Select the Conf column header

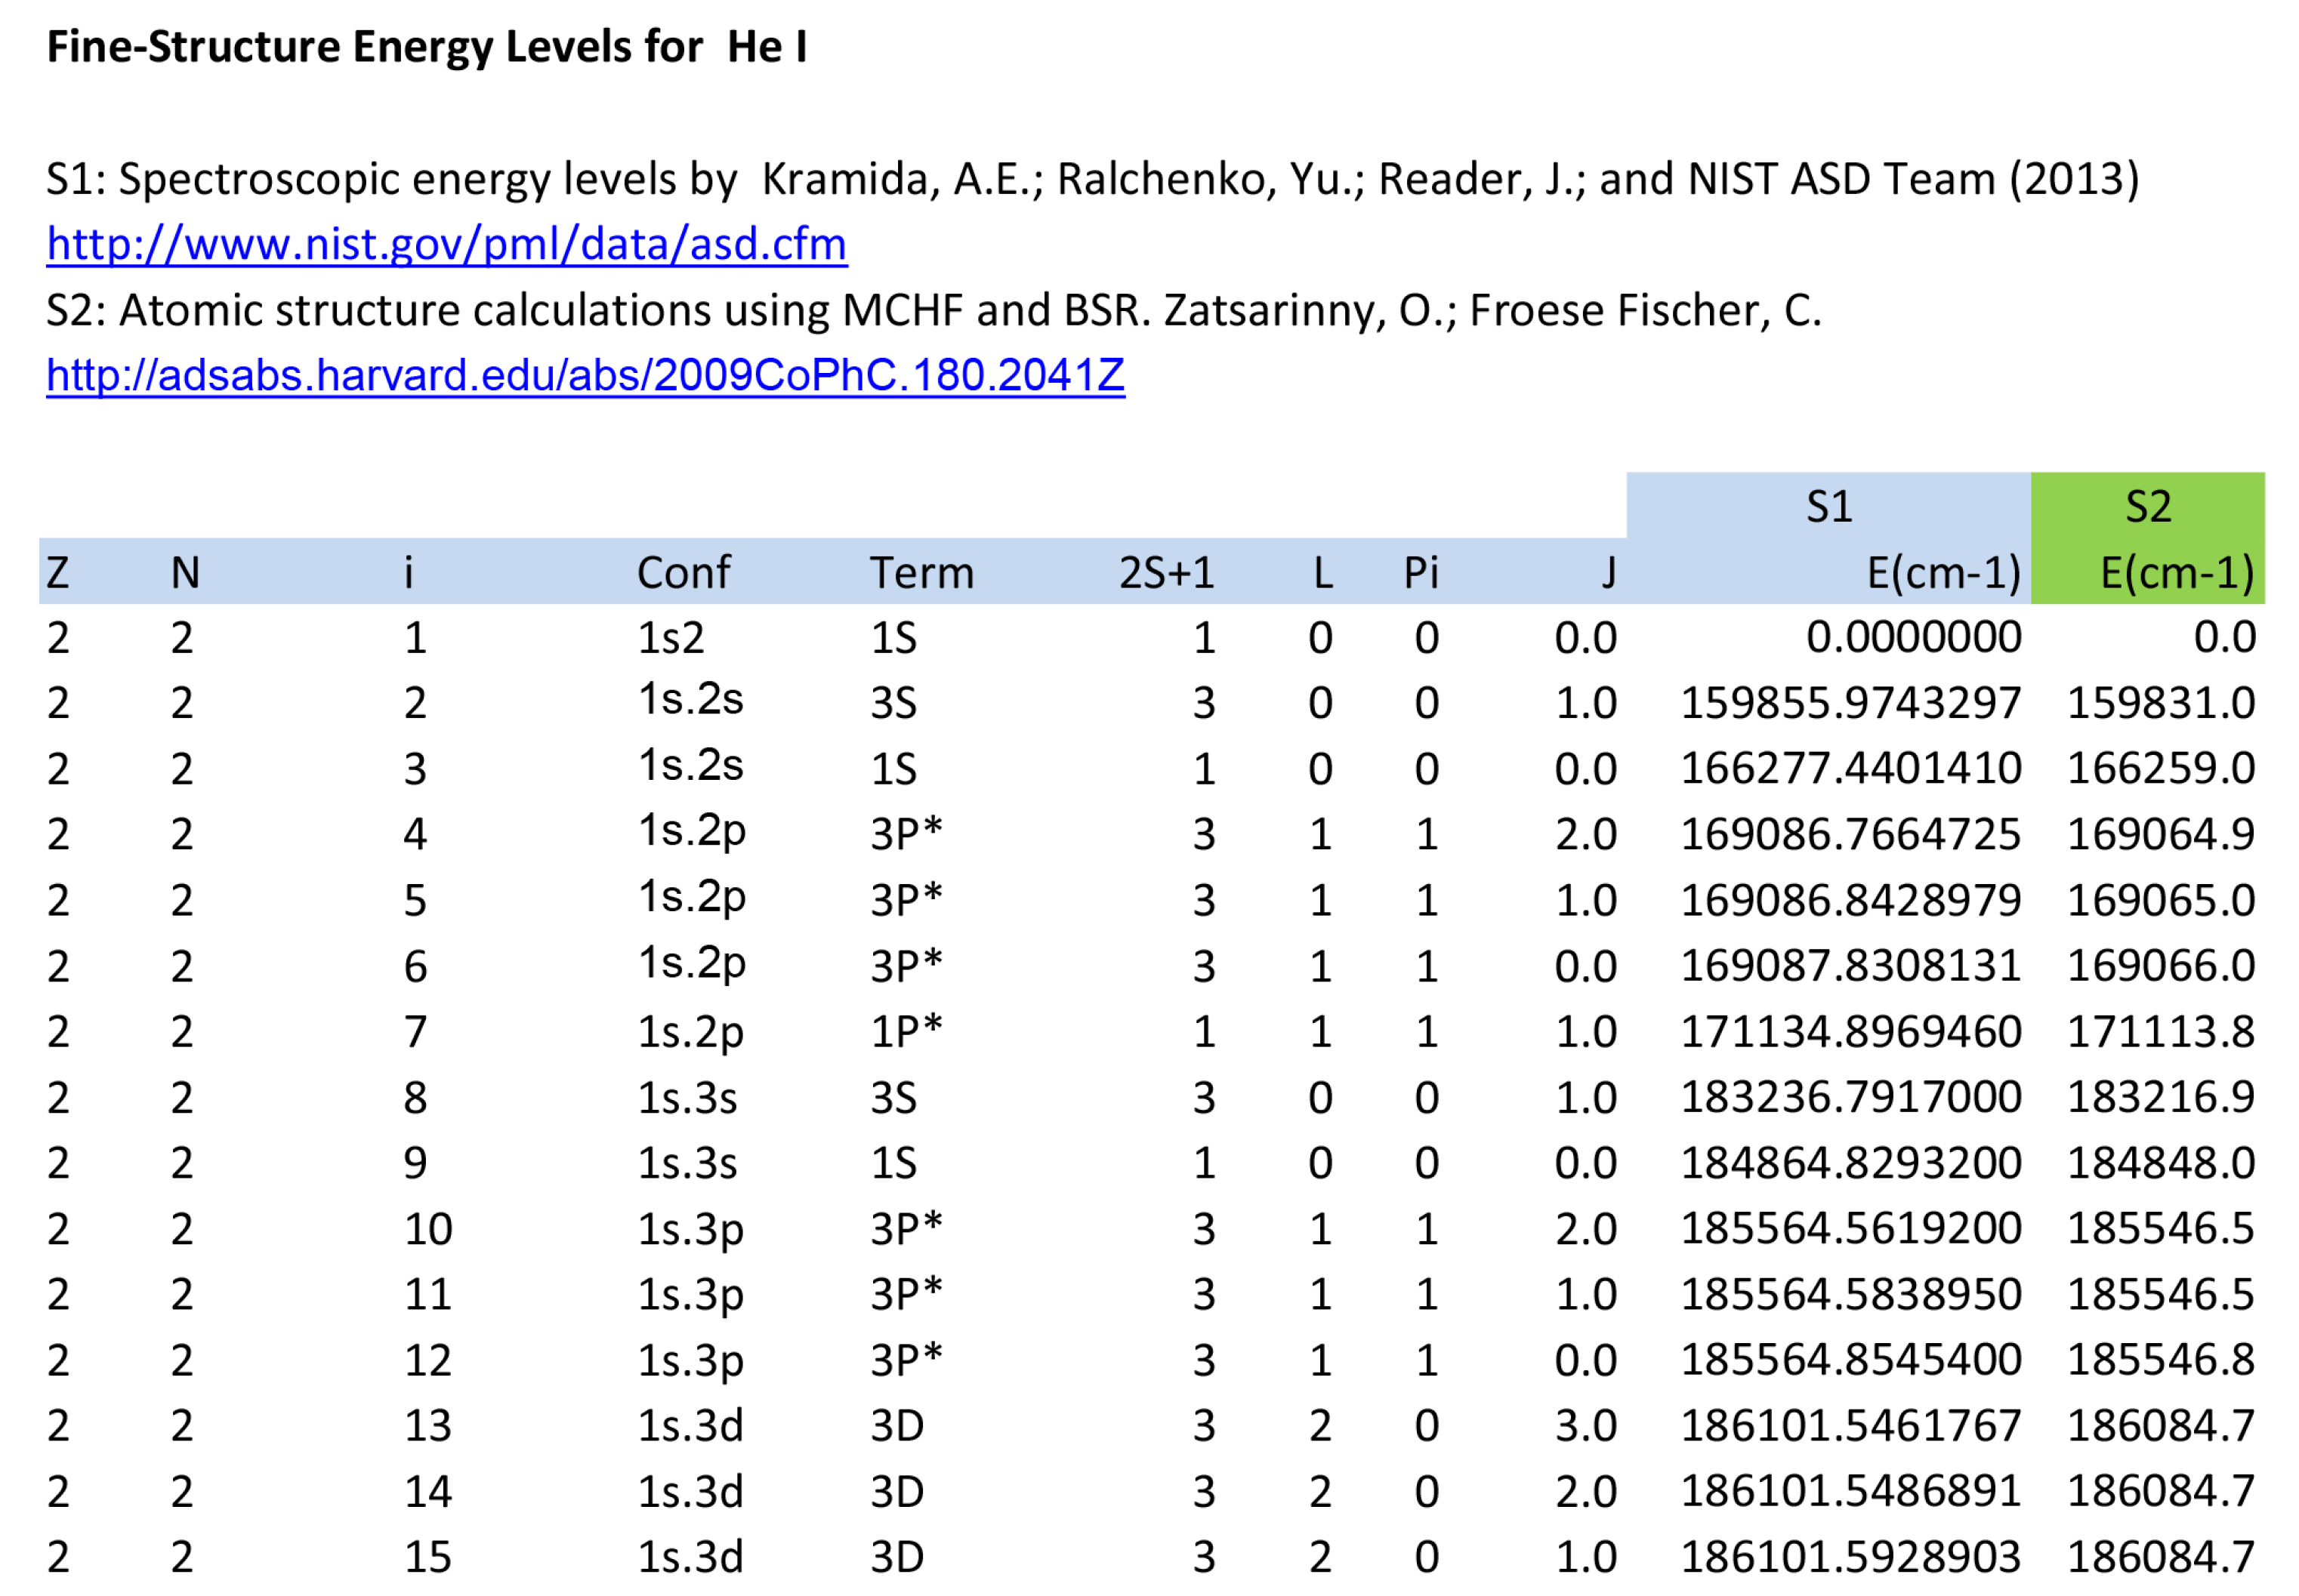(684, 573)
